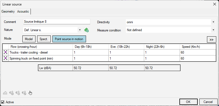Click the speaker icon with pencil badge
219x106 pixels.
[x=24, y=93]
